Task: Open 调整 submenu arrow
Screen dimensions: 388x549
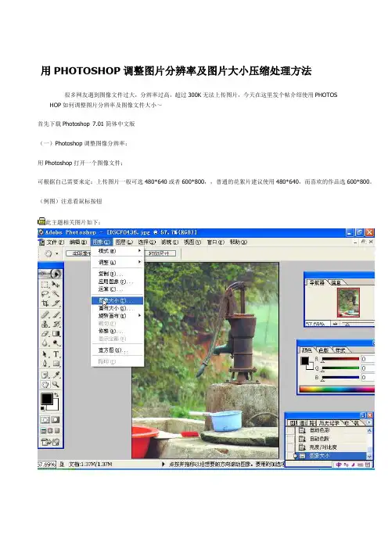Action: tap(139, 262)
